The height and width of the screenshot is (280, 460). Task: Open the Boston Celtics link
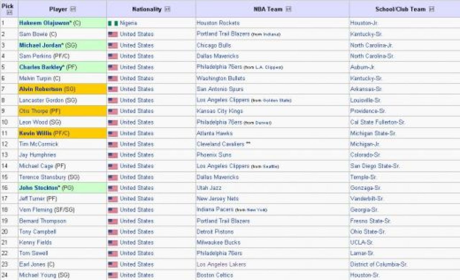pyautogui.click(x=215, y=275)
